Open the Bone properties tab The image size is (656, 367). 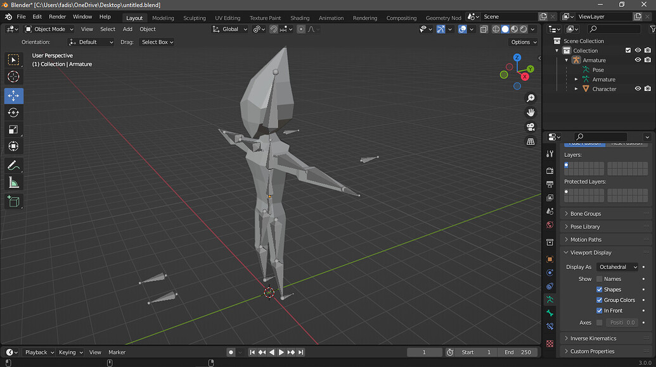[550, 313]
